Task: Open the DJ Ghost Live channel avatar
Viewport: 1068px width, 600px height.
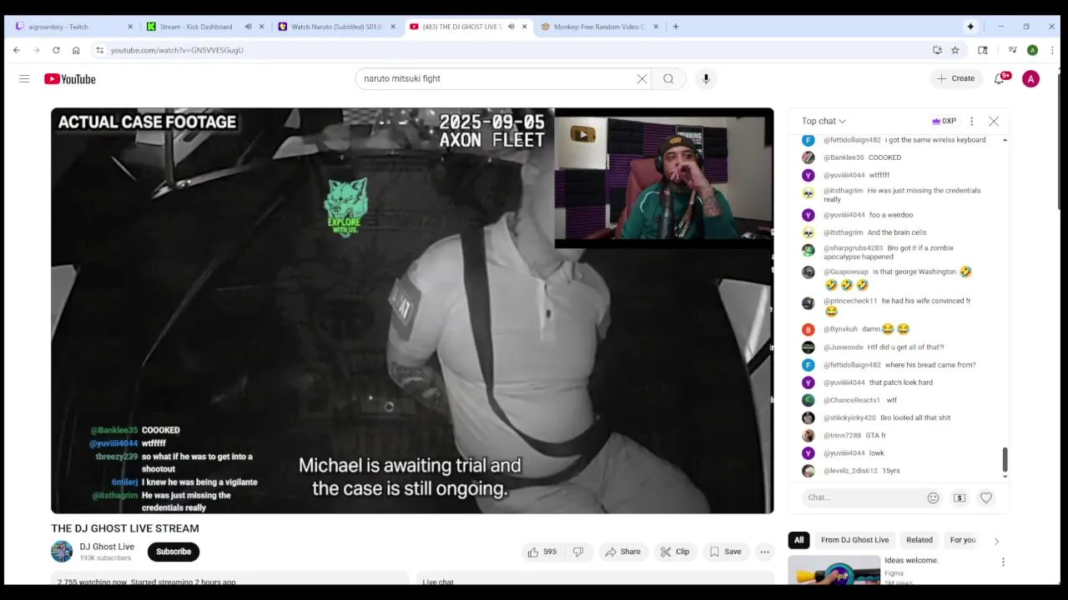Action: [62, 552]
